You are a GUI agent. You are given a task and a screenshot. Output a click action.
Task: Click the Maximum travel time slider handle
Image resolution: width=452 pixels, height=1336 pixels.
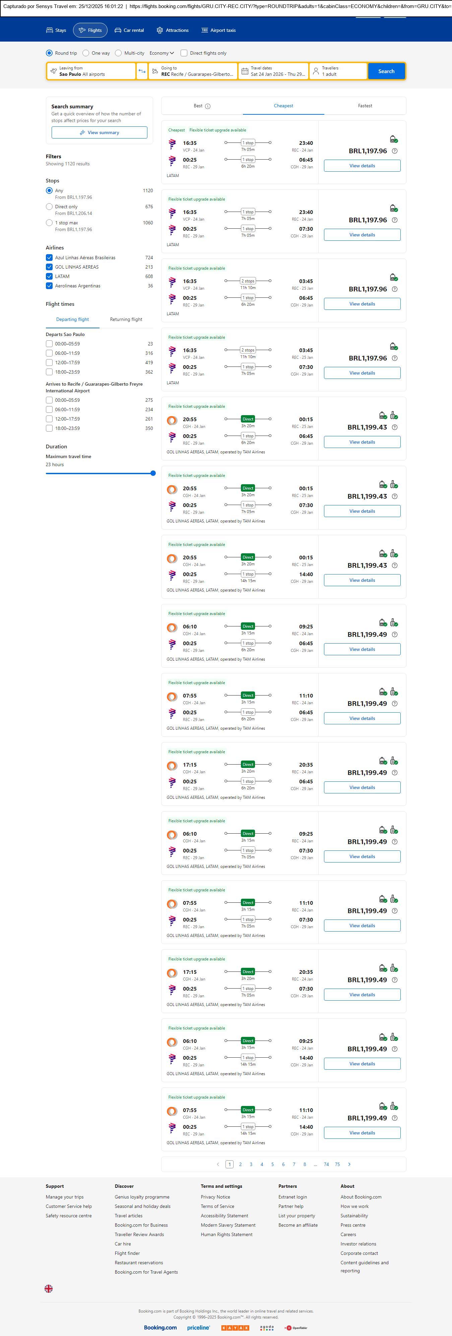[x=153, y=473]
